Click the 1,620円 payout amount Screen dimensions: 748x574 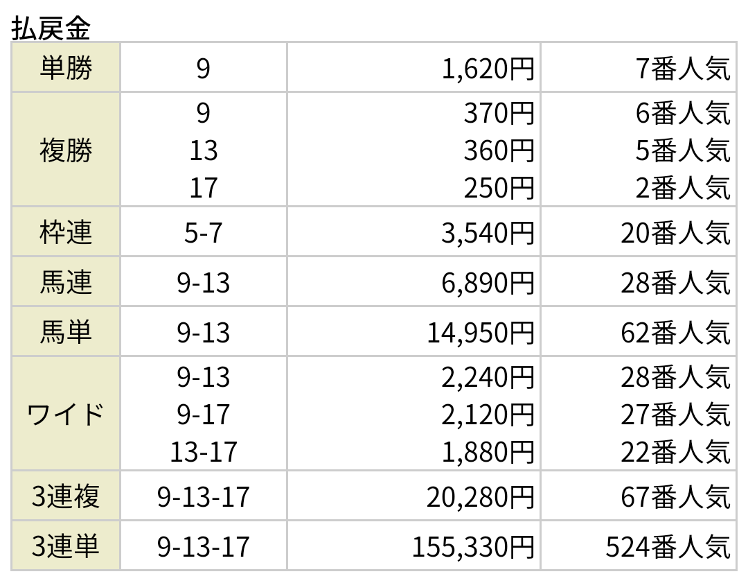(488, 69)
